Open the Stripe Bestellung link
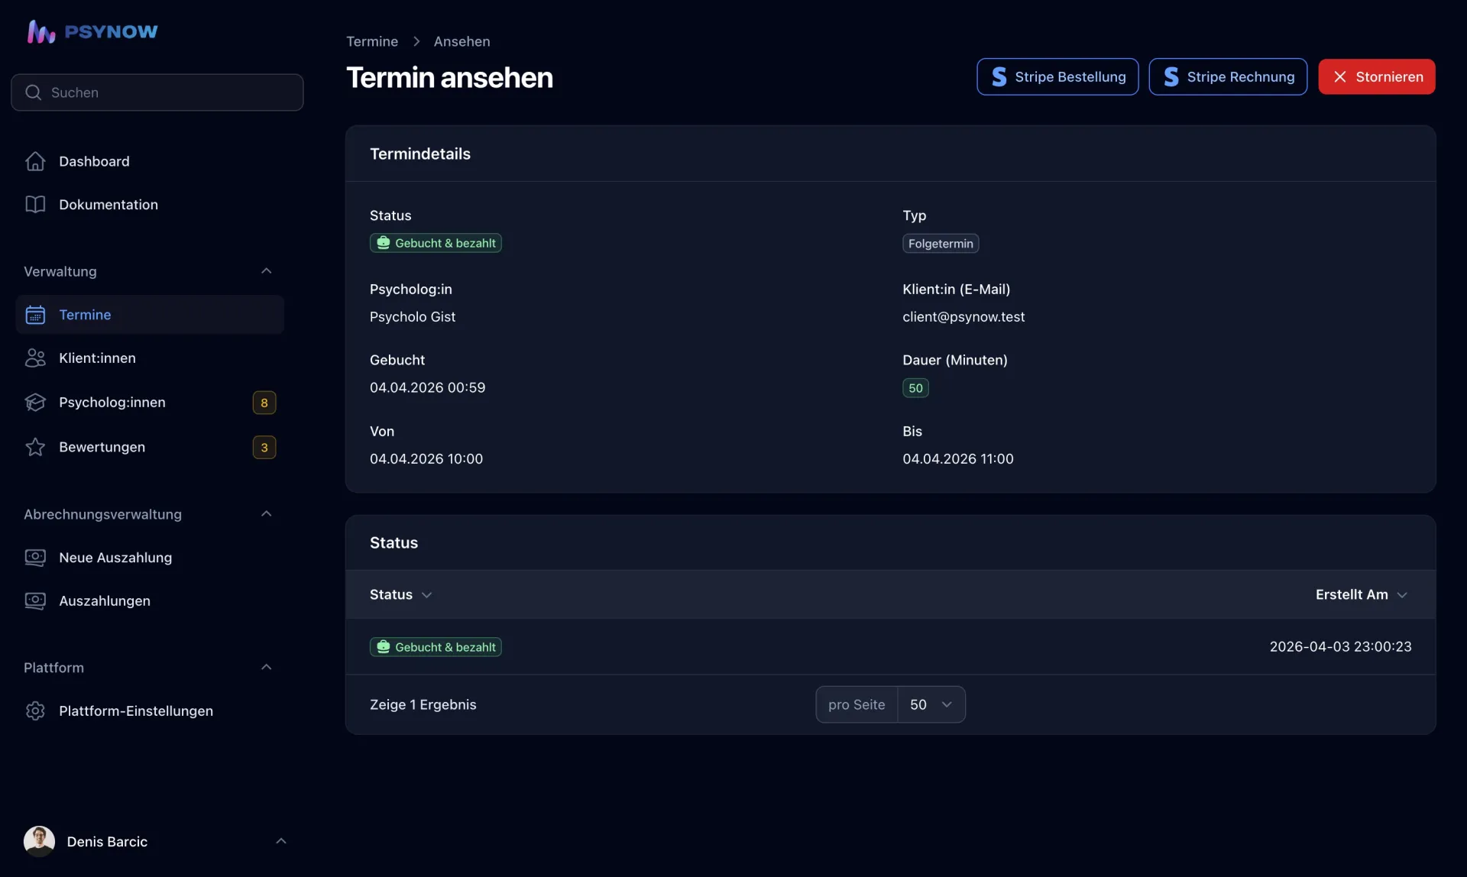 tap(1057, 76)
